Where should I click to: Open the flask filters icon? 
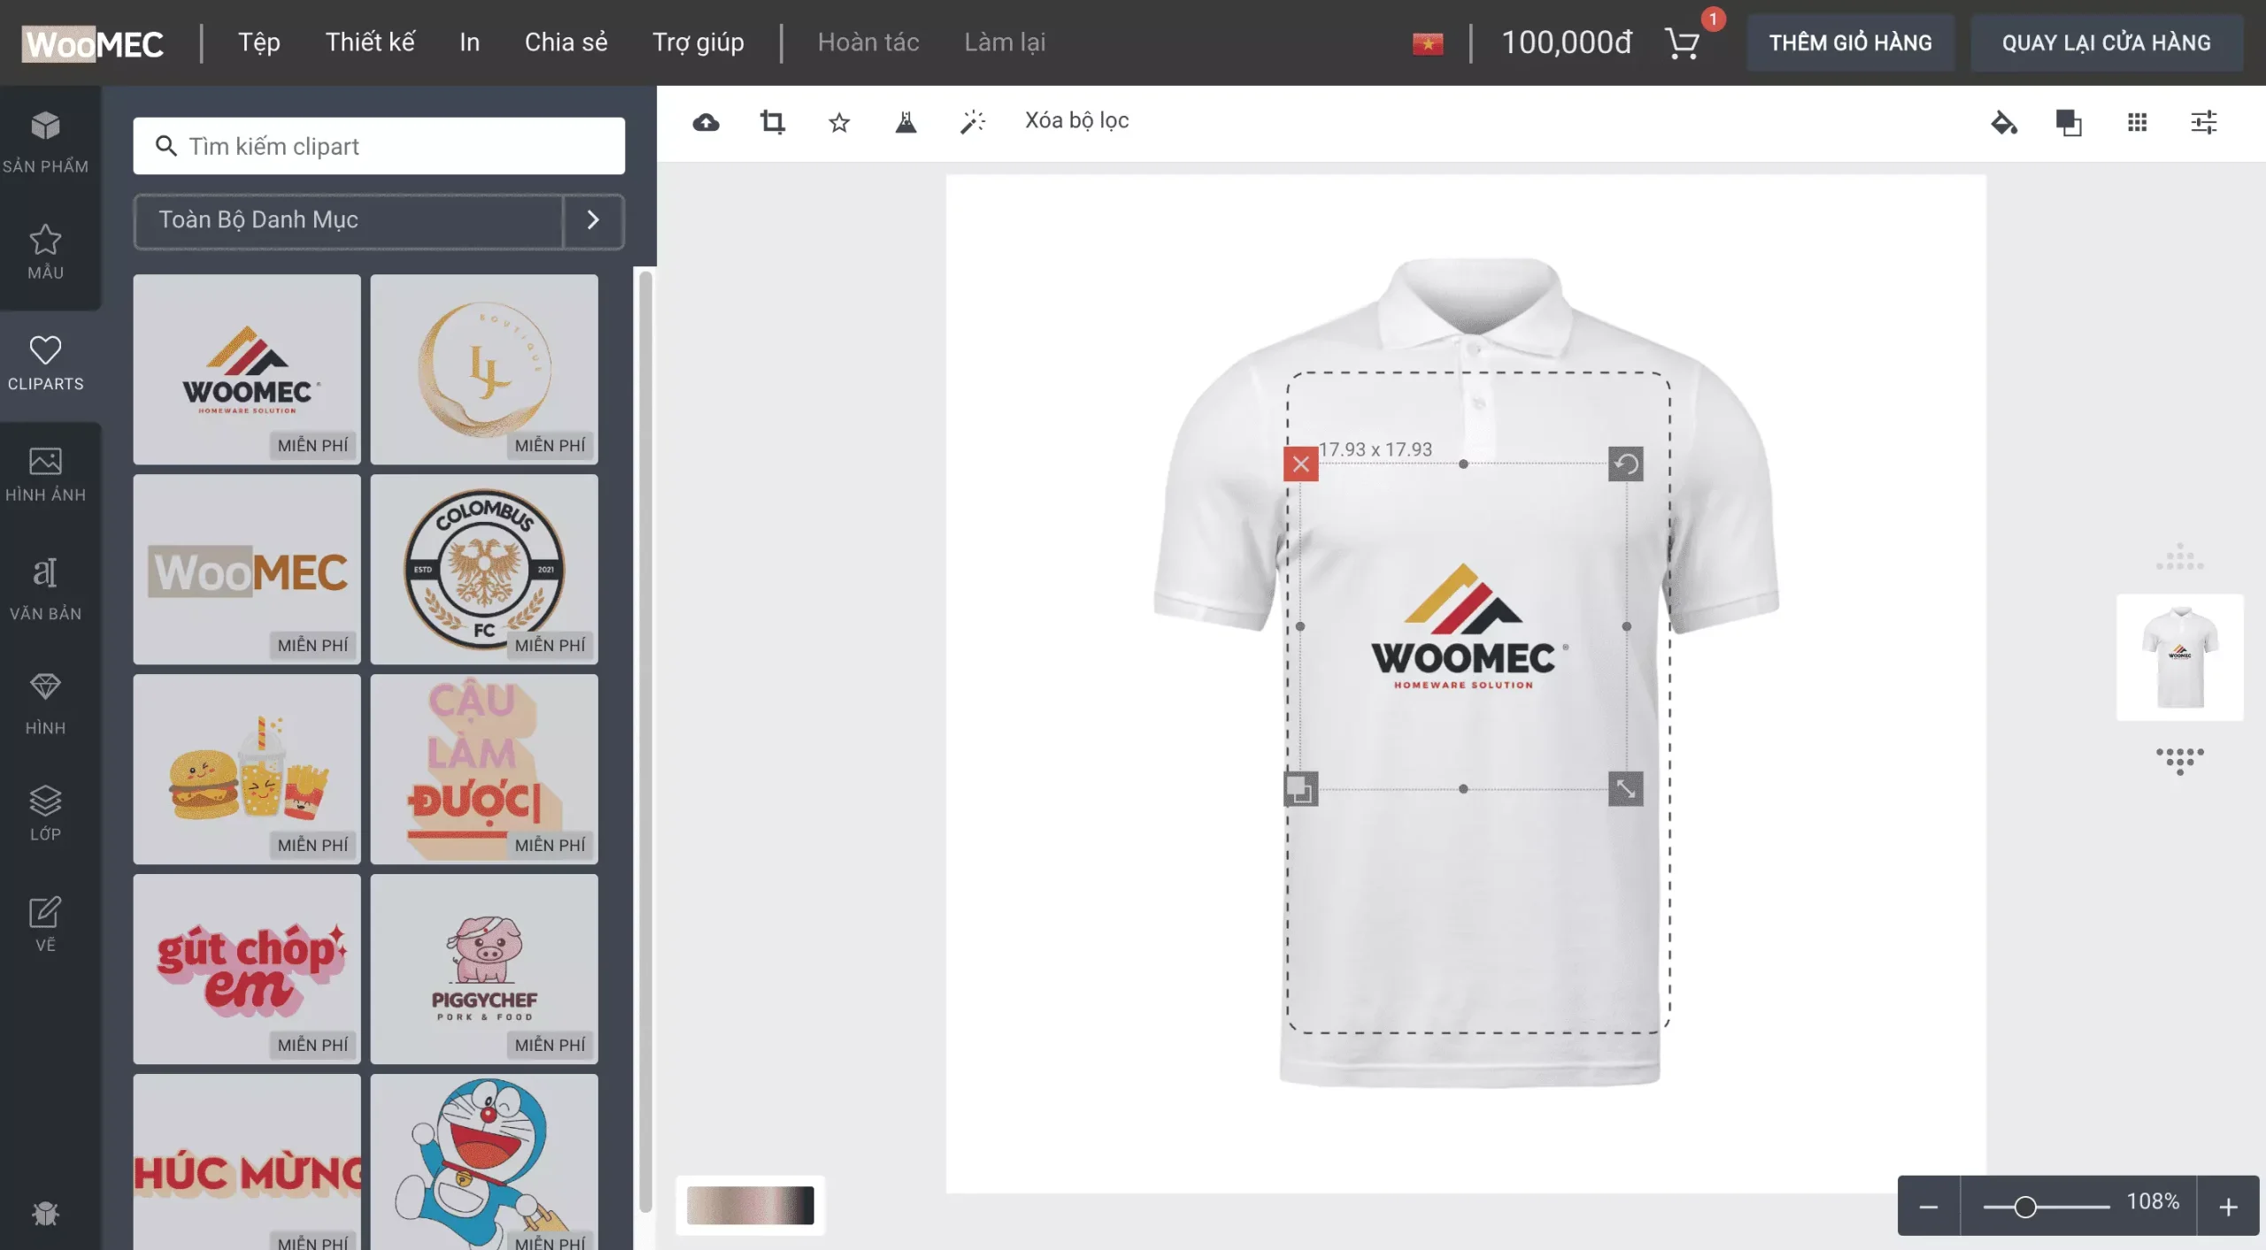click(906, 122)
